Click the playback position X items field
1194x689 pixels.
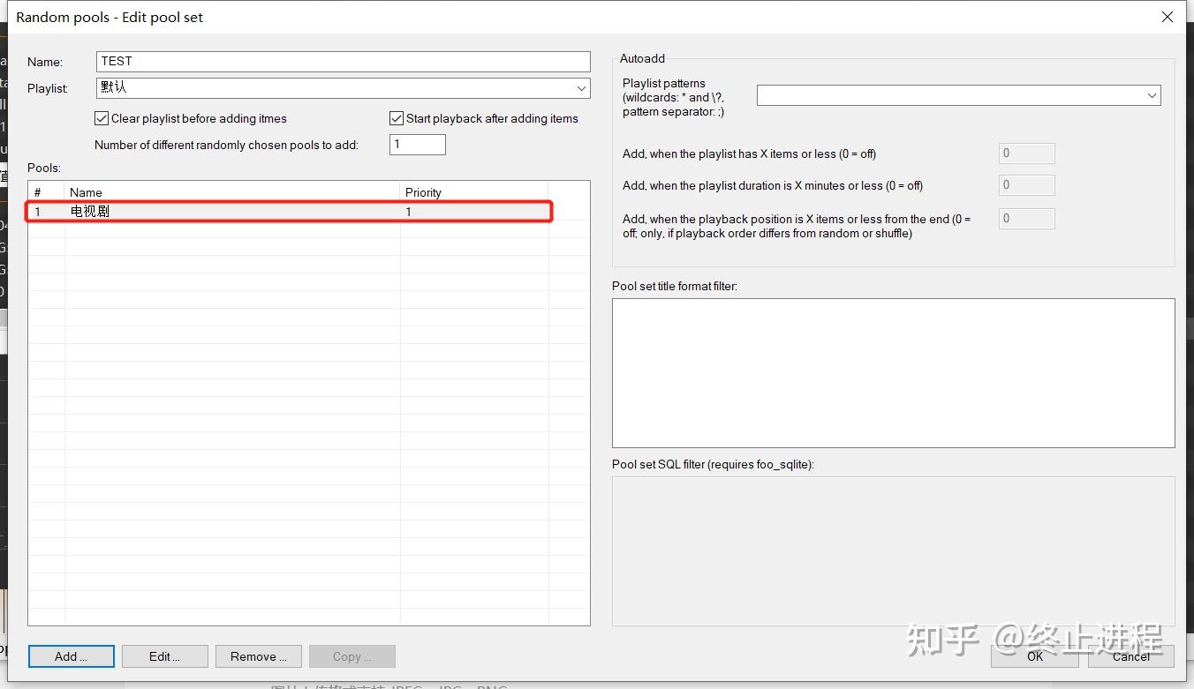pos(1027,219)
